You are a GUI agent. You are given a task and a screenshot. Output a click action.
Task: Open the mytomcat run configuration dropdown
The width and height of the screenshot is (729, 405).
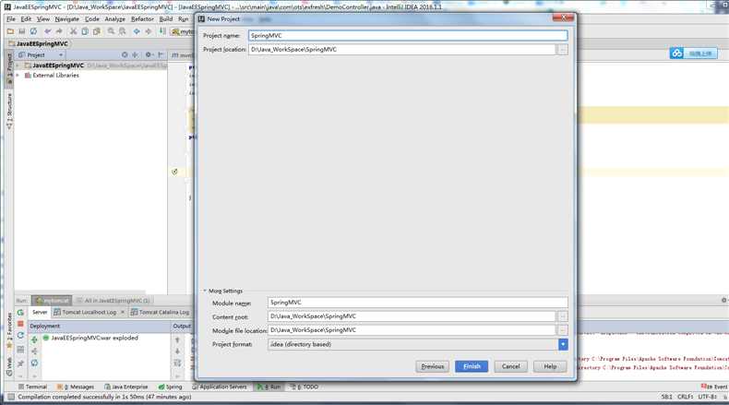pos(183,31)
